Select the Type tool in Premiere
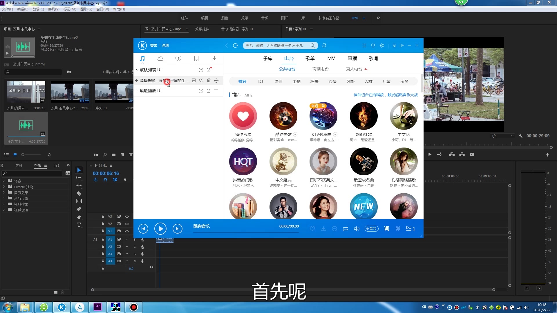Viewport: 557px width, 313px height. 79,225
